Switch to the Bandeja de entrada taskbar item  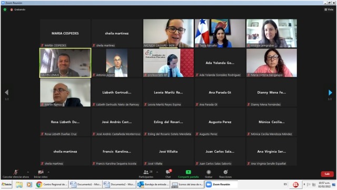(x=153, y=184)
